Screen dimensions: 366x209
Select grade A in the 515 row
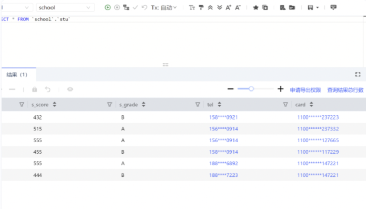coord(123,129)
